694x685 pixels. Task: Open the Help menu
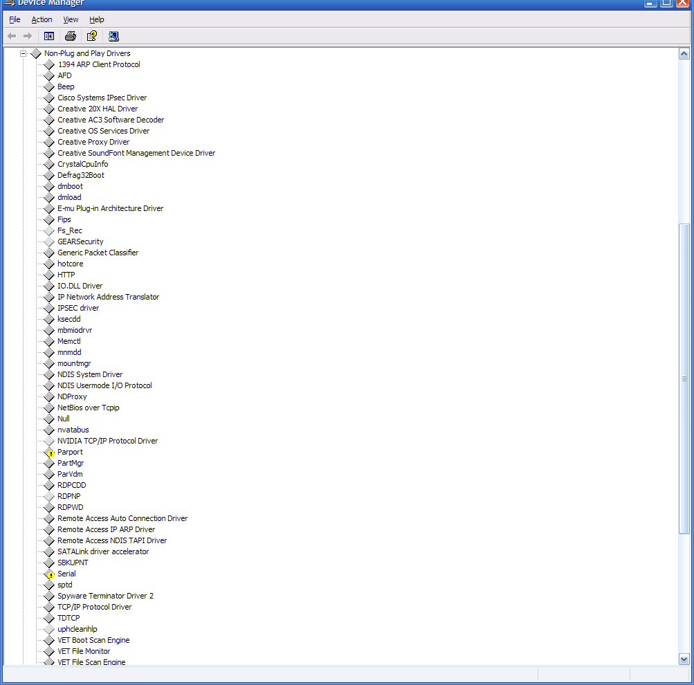click(96, 19)
